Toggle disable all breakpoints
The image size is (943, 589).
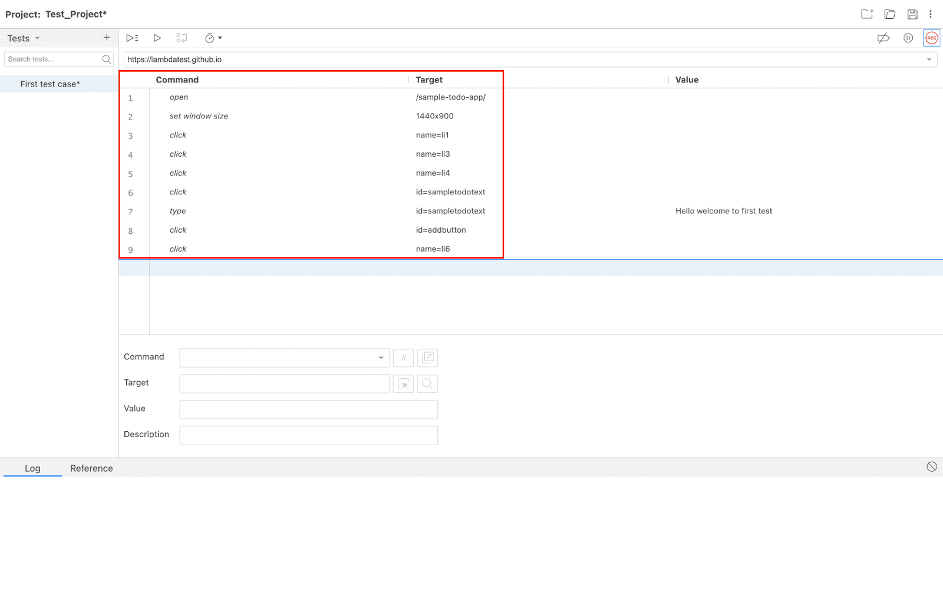coord(883,38)
